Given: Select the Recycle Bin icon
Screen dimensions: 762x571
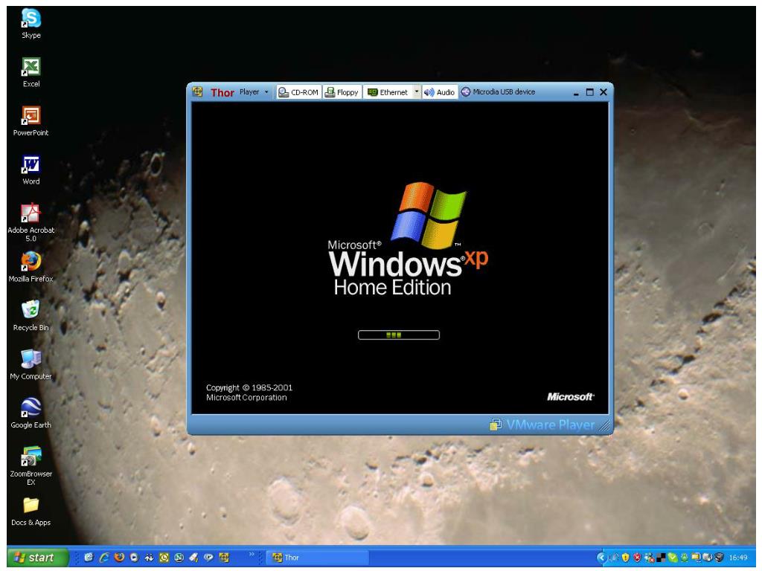Looking at the screenshot, I should (x=31, y=315).
